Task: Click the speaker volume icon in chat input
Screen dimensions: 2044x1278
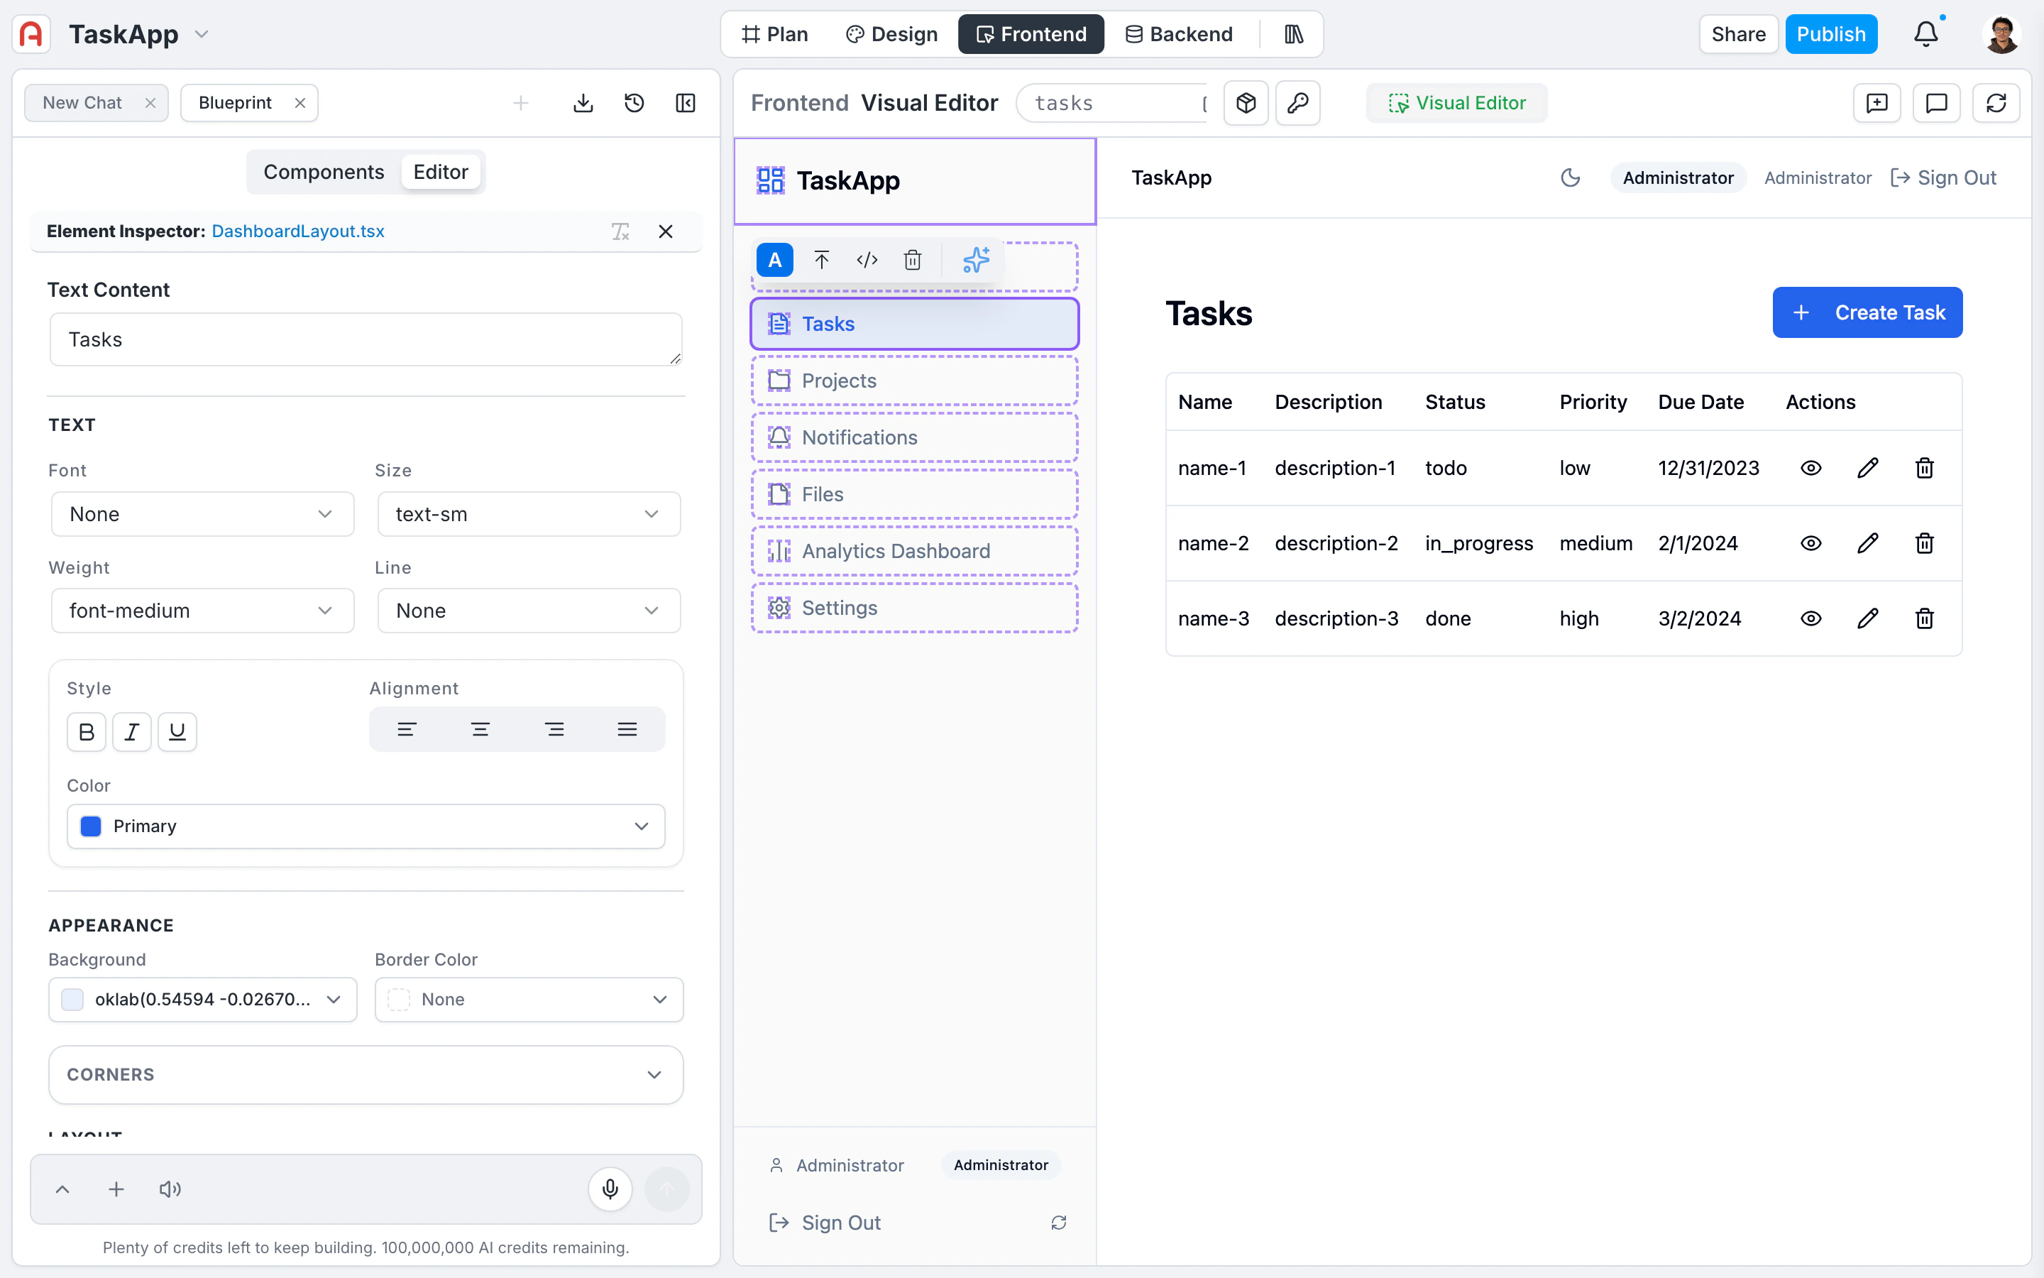Action: coord(170,1189)
